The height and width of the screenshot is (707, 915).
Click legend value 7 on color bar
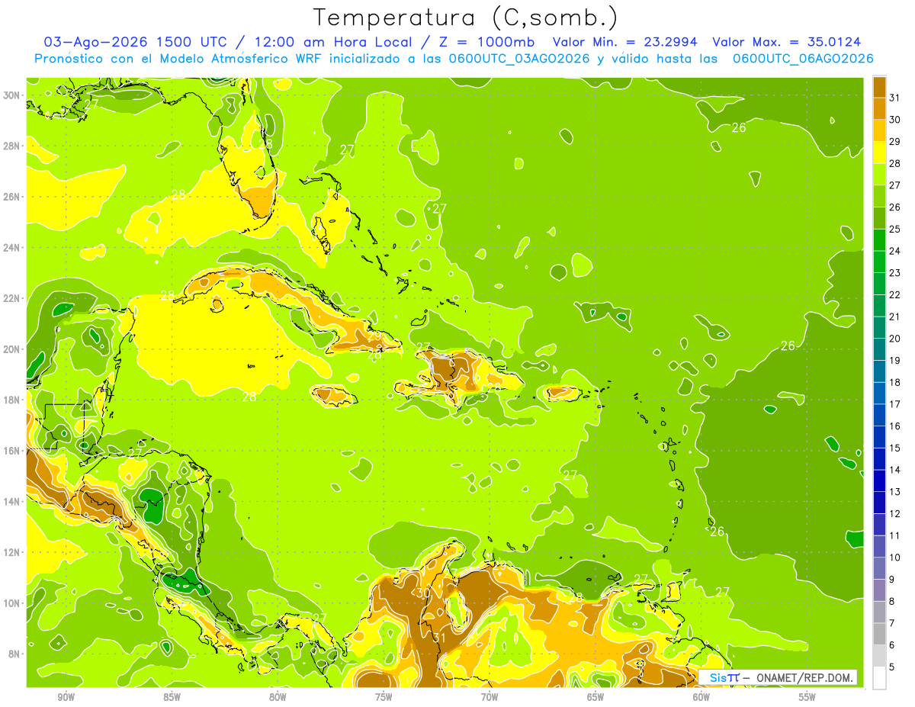tap(893, 624)
